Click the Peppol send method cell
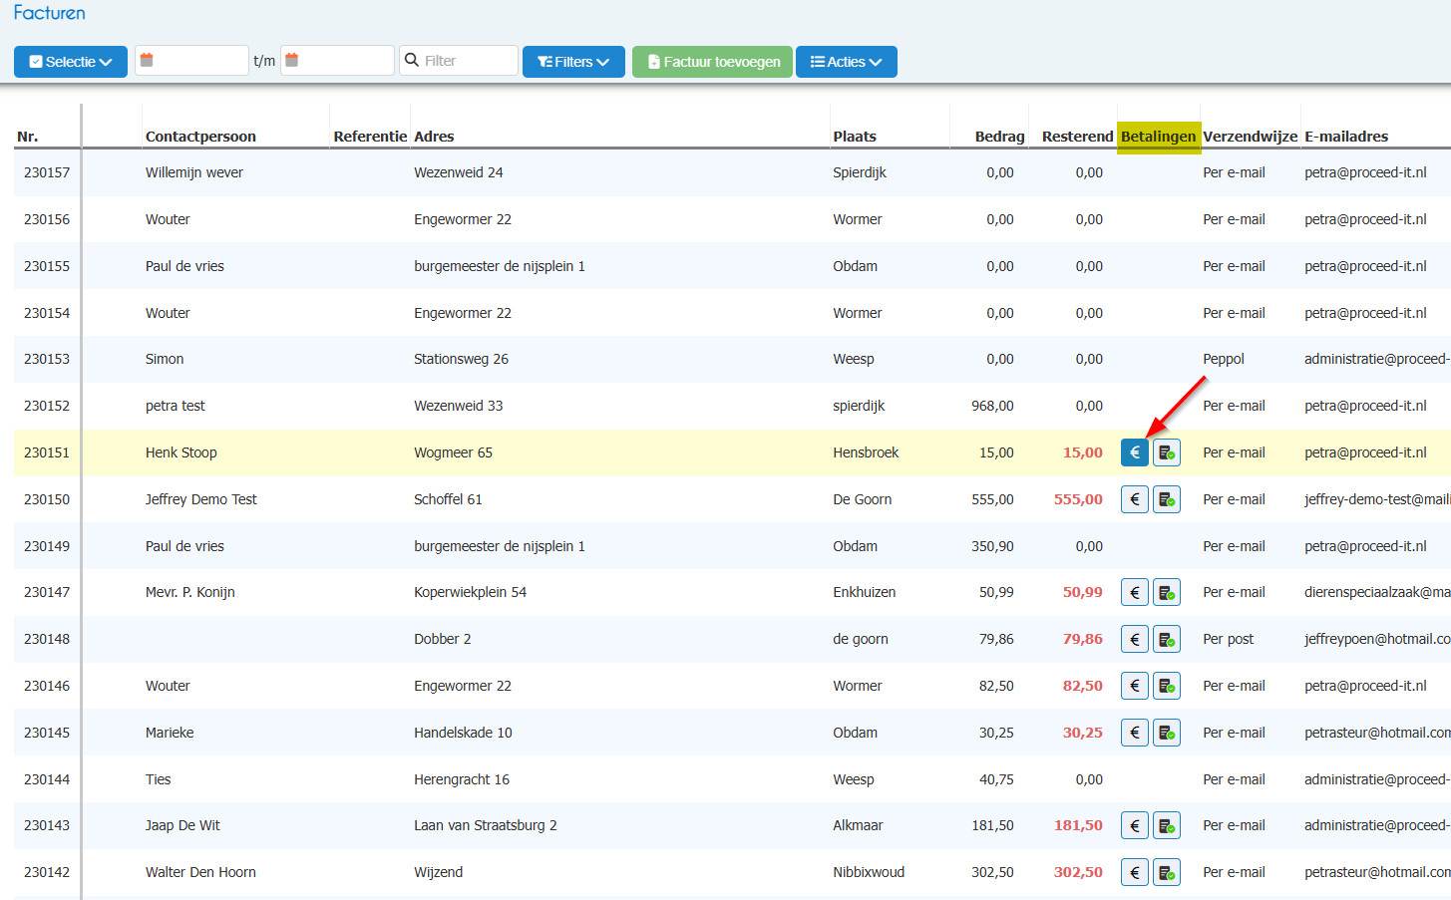The image size is (1451, 900). [x=1224, y=359]
